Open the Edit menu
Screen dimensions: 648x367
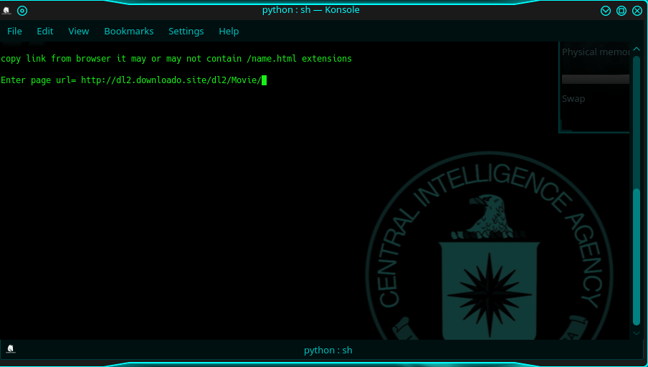click(44, 32)
